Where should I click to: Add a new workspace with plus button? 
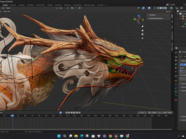pyautogui.click(x=106, y=5)
